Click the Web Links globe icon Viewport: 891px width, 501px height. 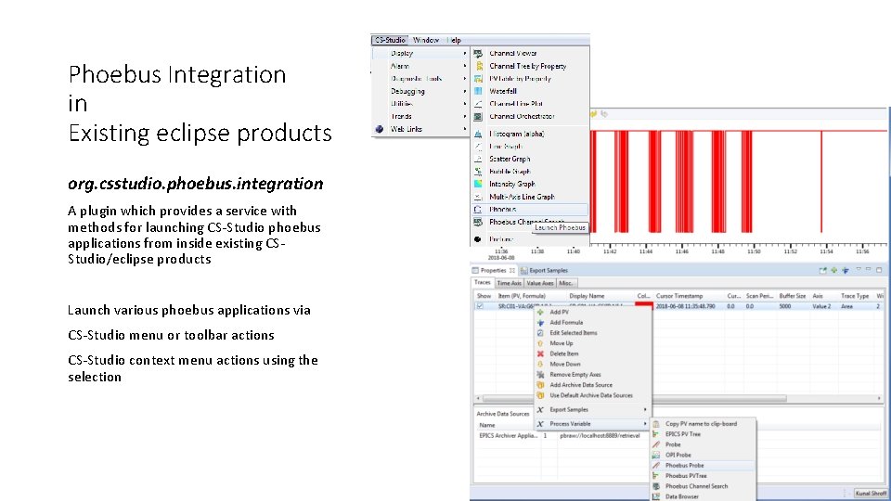379,130
